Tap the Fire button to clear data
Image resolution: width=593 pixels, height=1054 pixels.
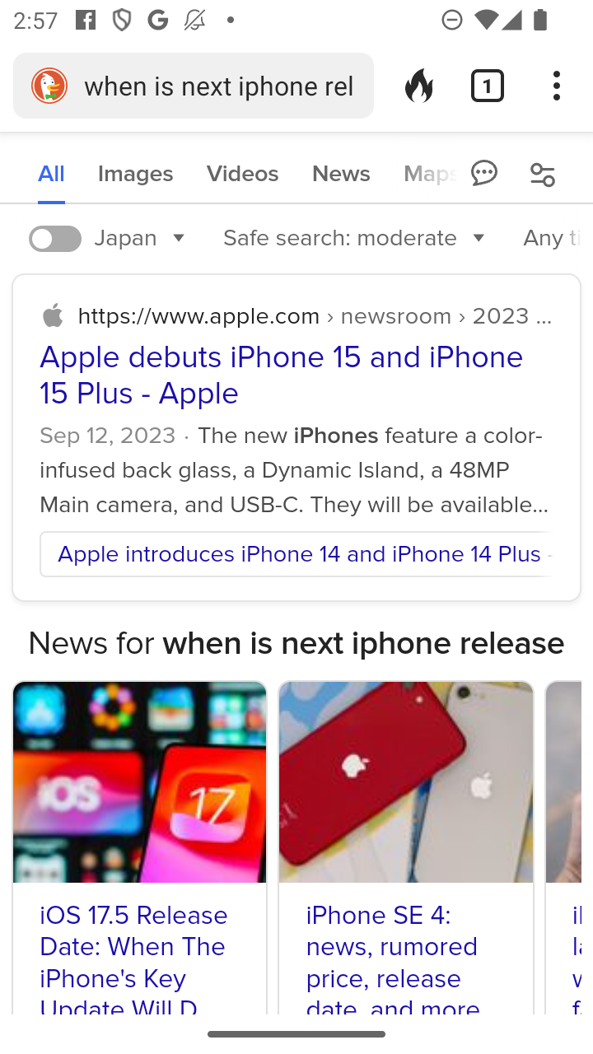(419, 86)
